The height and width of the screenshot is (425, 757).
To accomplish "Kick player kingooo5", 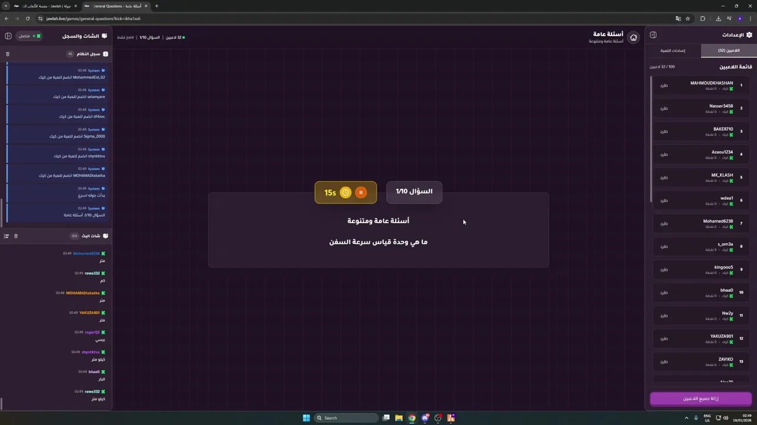I will click(x=664, y=270).
